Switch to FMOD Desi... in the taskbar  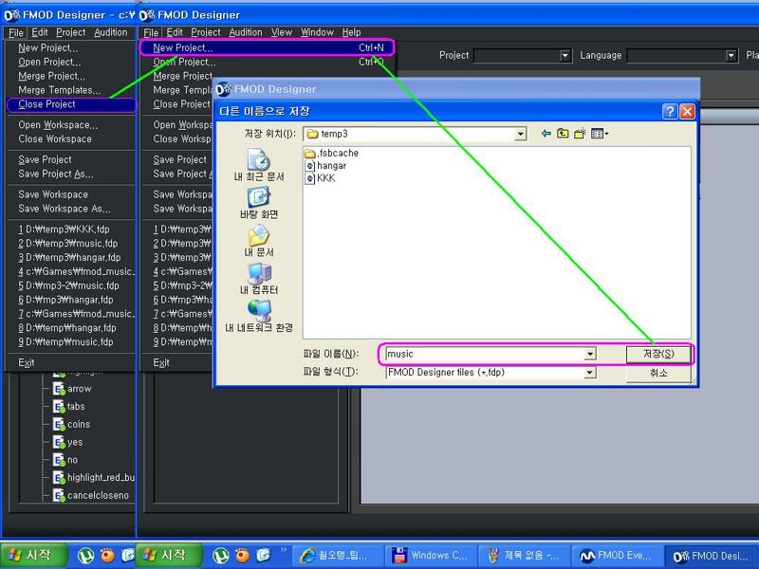pos(712,556)
